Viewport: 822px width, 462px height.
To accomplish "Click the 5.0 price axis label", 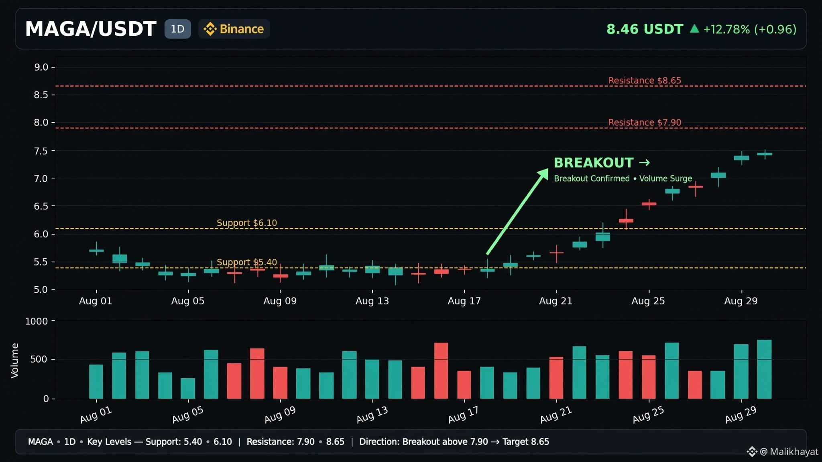I will [x=41, y=290].
